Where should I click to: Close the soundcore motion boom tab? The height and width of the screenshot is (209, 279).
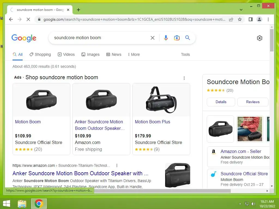(68, 10)
